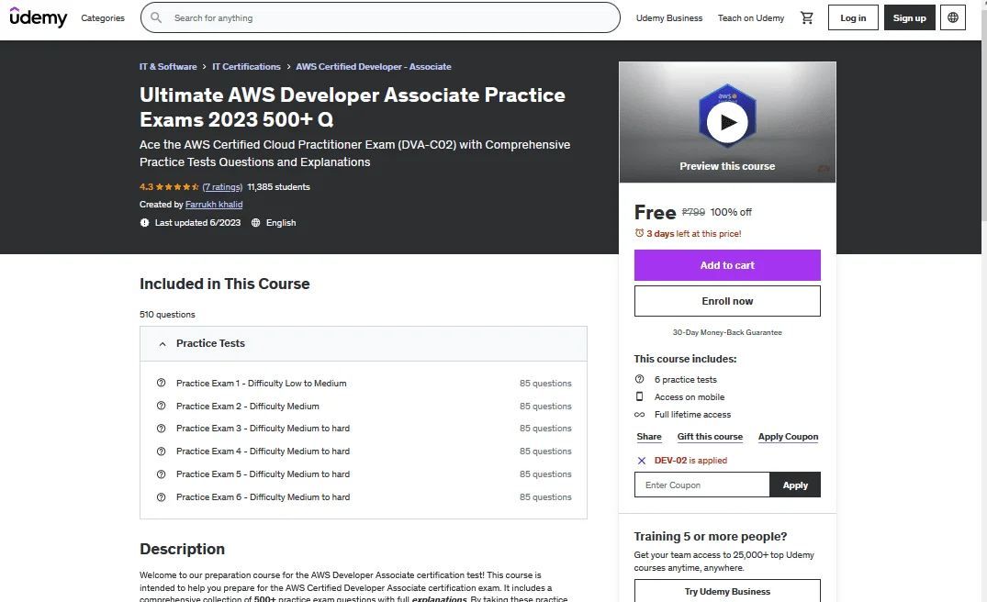Focus the Search for anything field
This screenshot has width=987, height=602.
pos(380,17)
